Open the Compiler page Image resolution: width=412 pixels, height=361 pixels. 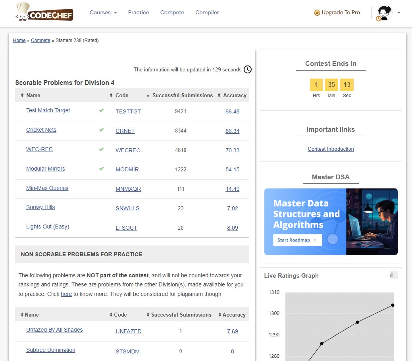(207, 12)
